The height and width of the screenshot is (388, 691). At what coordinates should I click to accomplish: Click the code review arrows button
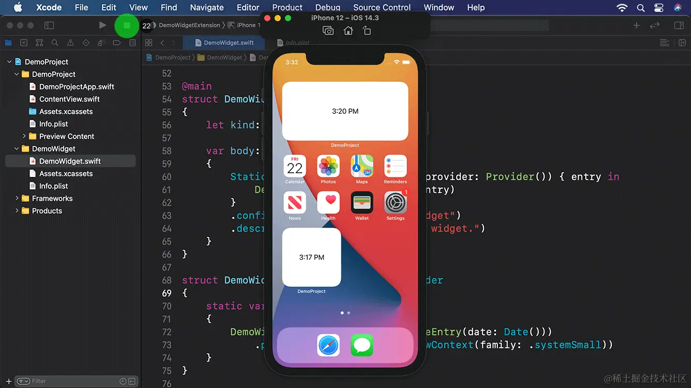(655, 25)
